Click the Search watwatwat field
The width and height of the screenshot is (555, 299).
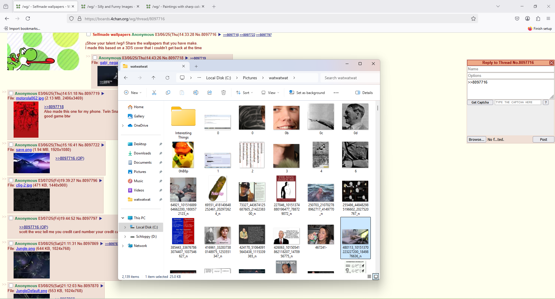[350, 78]
